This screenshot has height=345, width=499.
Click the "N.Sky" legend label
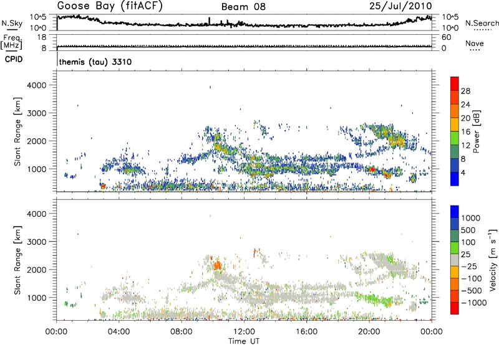(x=12, y=23)
